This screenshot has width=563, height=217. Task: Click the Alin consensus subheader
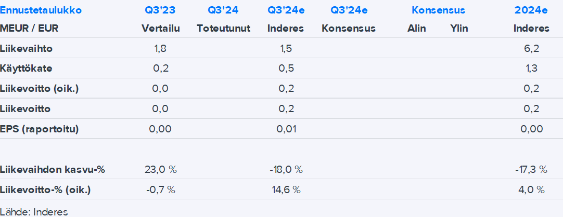(x=416, y=29)
